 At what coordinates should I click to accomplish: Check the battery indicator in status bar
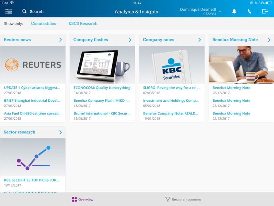(269, 3)
